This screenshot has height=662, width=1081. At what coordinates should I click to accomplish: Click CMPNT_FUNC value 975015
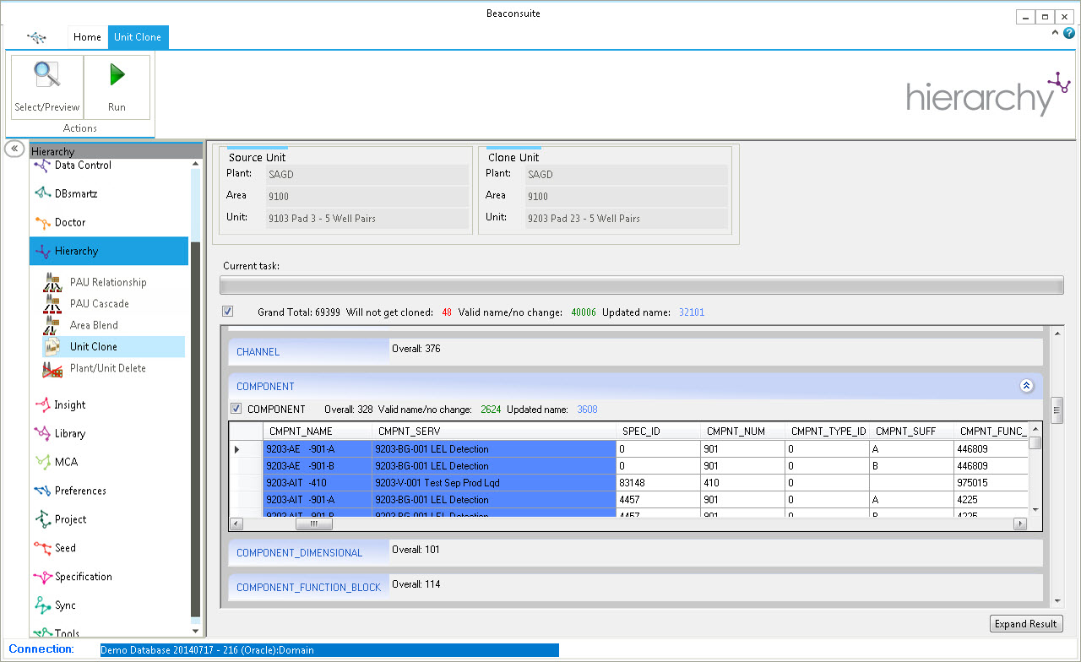(991, 483)
